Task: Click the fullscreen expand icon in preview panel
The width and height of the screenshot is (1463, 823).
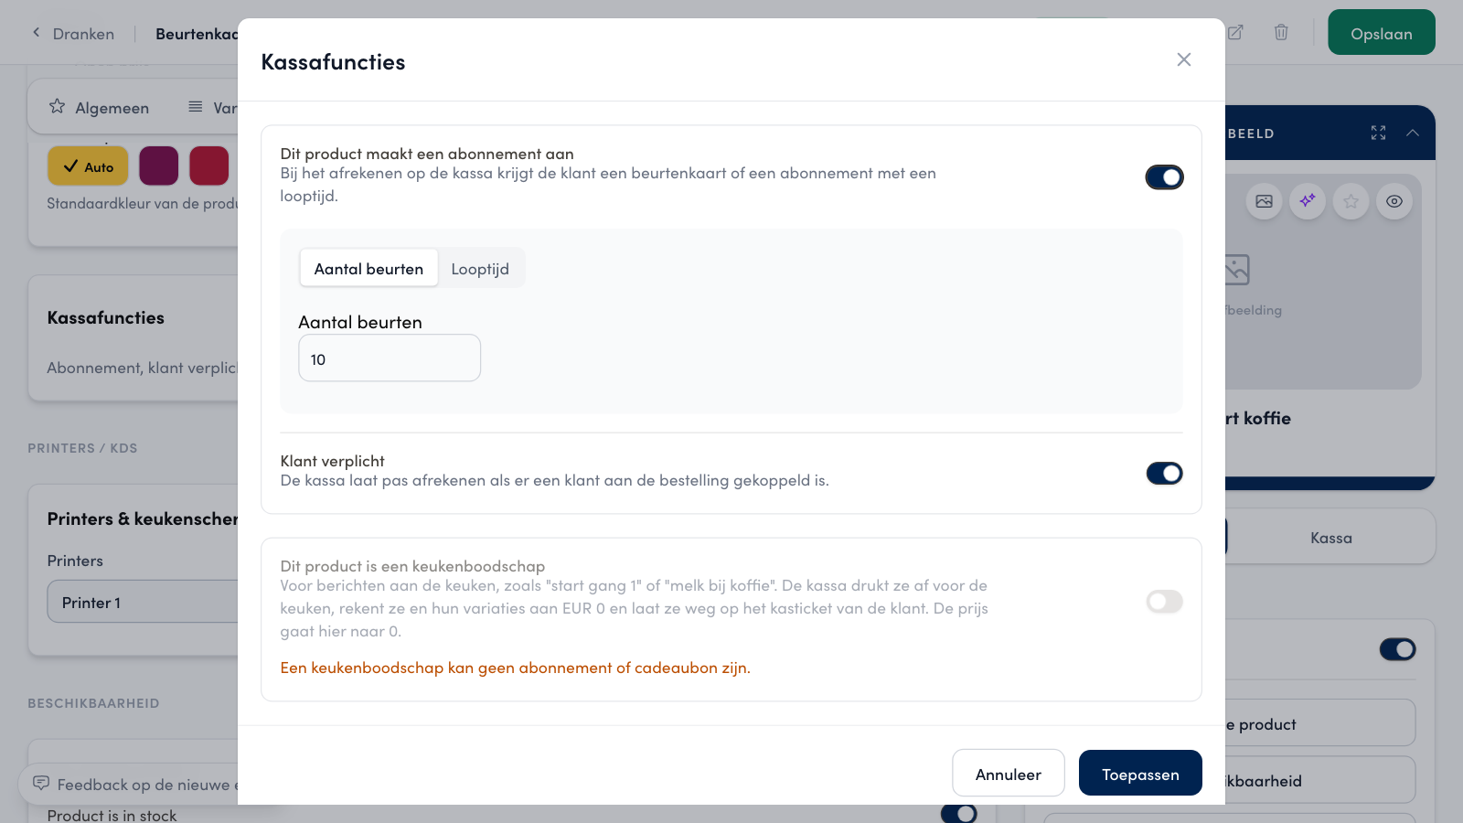Action: [1378, 133]
